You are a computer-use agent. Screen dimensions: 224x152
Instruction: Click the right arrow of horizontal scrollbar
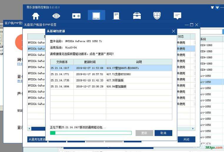193,128
